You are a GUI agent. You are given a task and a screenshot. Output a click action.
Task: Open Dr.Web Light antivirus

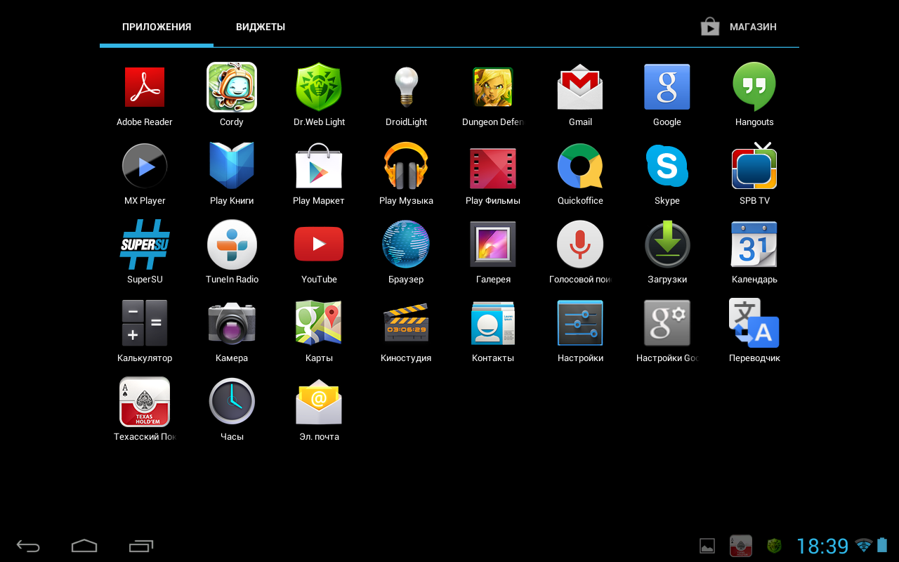tap(319, 87)
